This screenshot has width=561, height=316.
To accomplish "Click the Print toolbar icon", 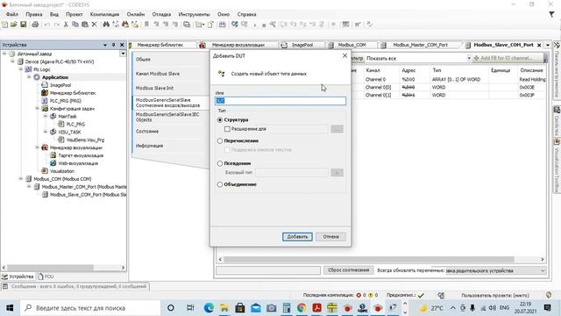I will coord(35,25).
